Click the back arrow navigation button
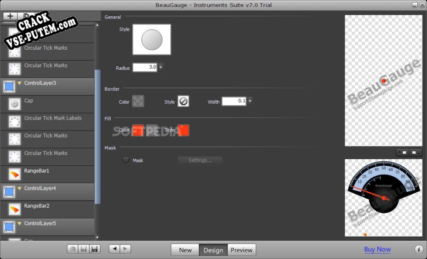 tap(115, 249)
